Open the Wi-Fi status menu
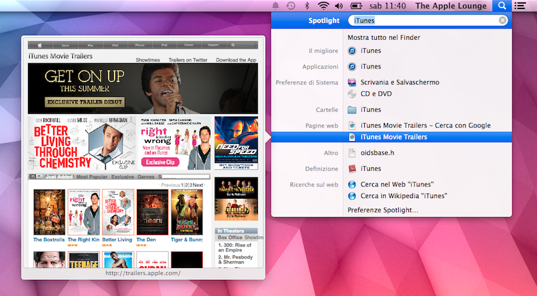Viewport: 537px width, 296px height. (323, 6)
